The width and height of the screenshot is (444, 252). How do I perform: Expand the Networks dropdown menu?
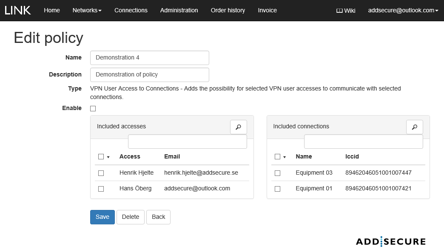(x=87, y=10)
